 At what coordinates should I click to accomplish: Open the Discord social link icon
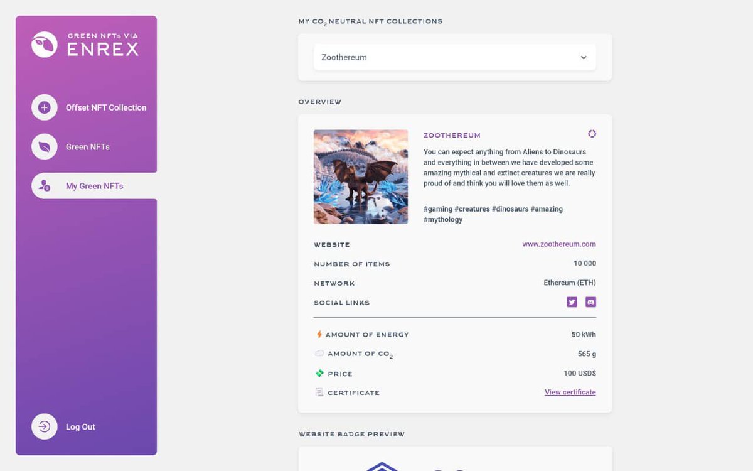590,302
